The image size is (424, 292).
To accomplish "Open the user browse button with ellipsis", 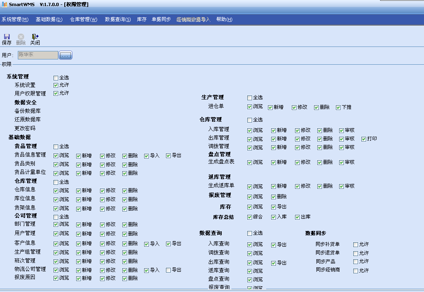I will tap(66, 55).
